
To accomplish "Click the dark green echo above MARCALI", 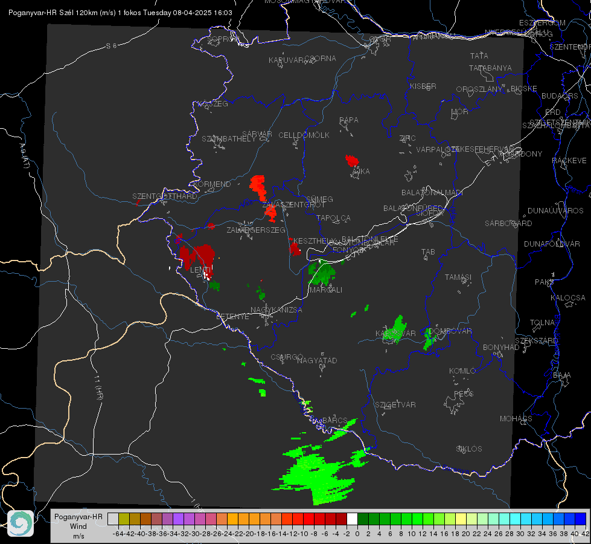I will coord(322,273).
